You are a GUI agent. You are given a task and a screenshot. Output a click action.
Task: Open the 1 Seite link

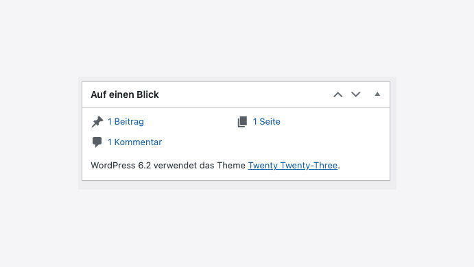[267, 122]
